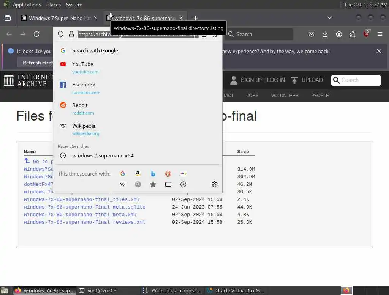The width and height of the screenshot is (389, 295).
Task: Open the System menu
Action: coord(74,5)
